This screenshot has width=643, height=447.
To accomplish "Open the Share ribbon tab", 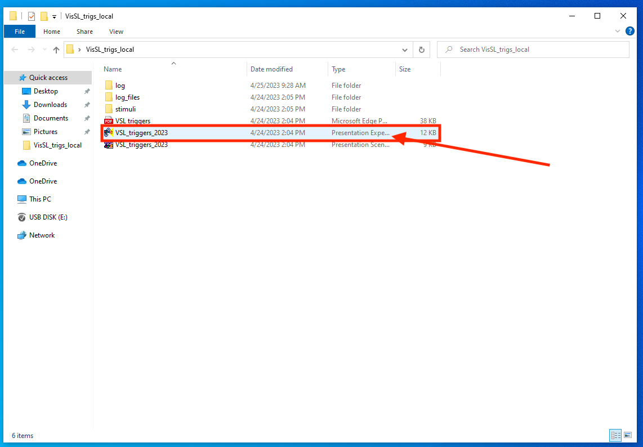I will pyautogui.click(x=84, y=32).
